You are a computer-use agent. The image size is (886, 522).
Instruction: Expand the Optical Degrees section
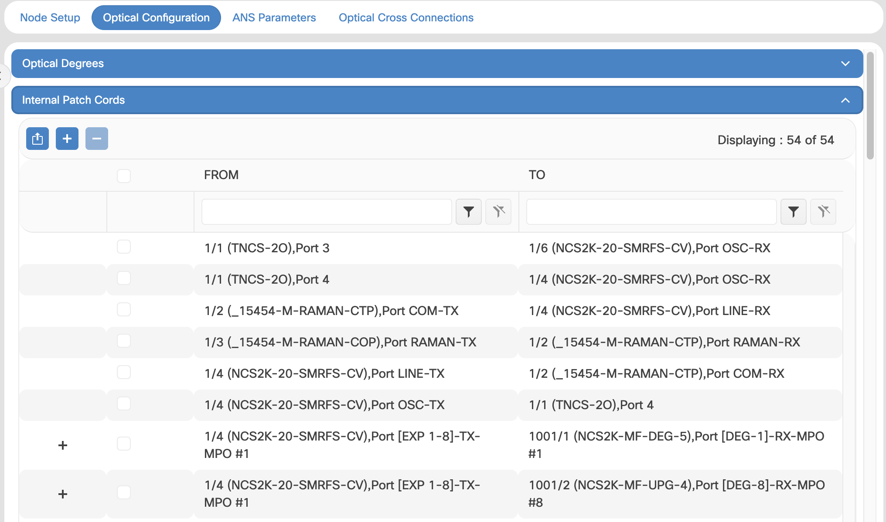[437, 64]
